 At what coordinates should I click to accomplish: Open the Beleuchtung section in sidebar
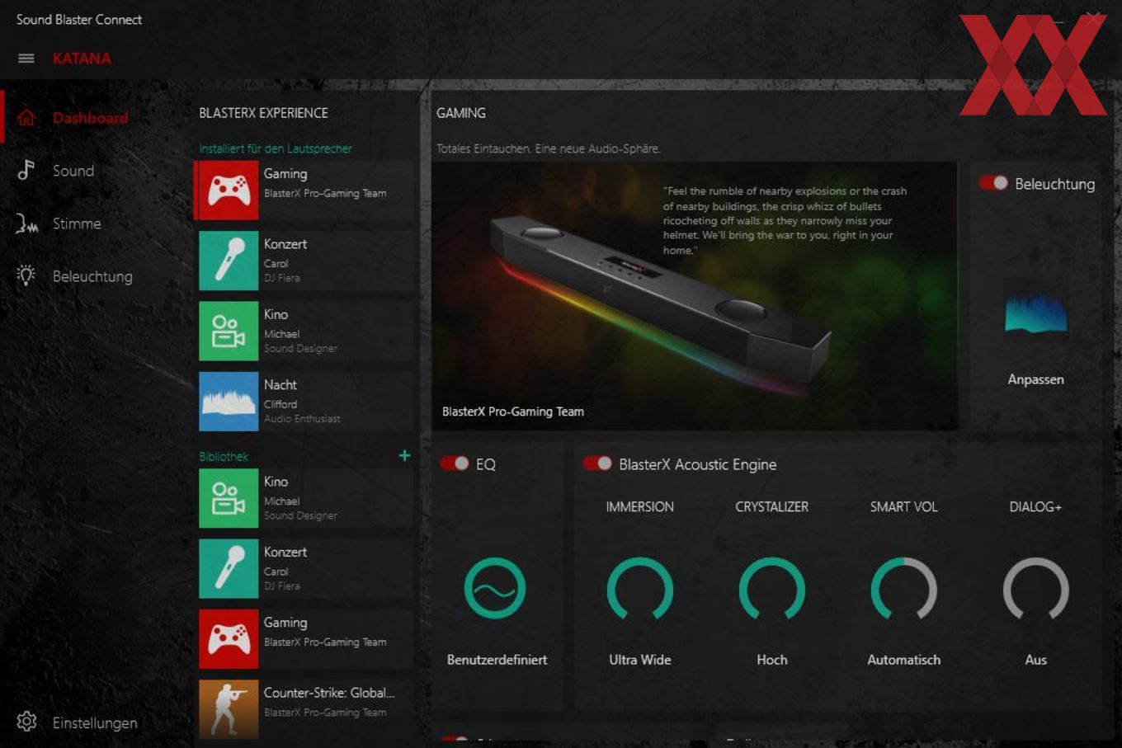[x=92, y=276]
